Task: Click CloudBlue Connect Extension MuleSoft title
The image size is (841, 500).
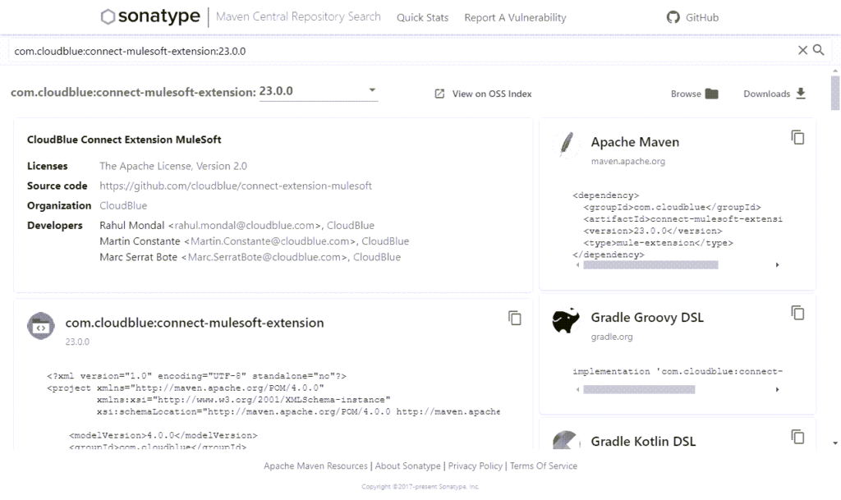Action: (124, 140)
